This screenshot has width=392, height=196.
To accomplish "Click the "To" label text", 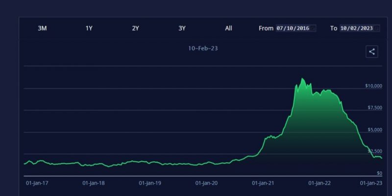I will point(334,28).
